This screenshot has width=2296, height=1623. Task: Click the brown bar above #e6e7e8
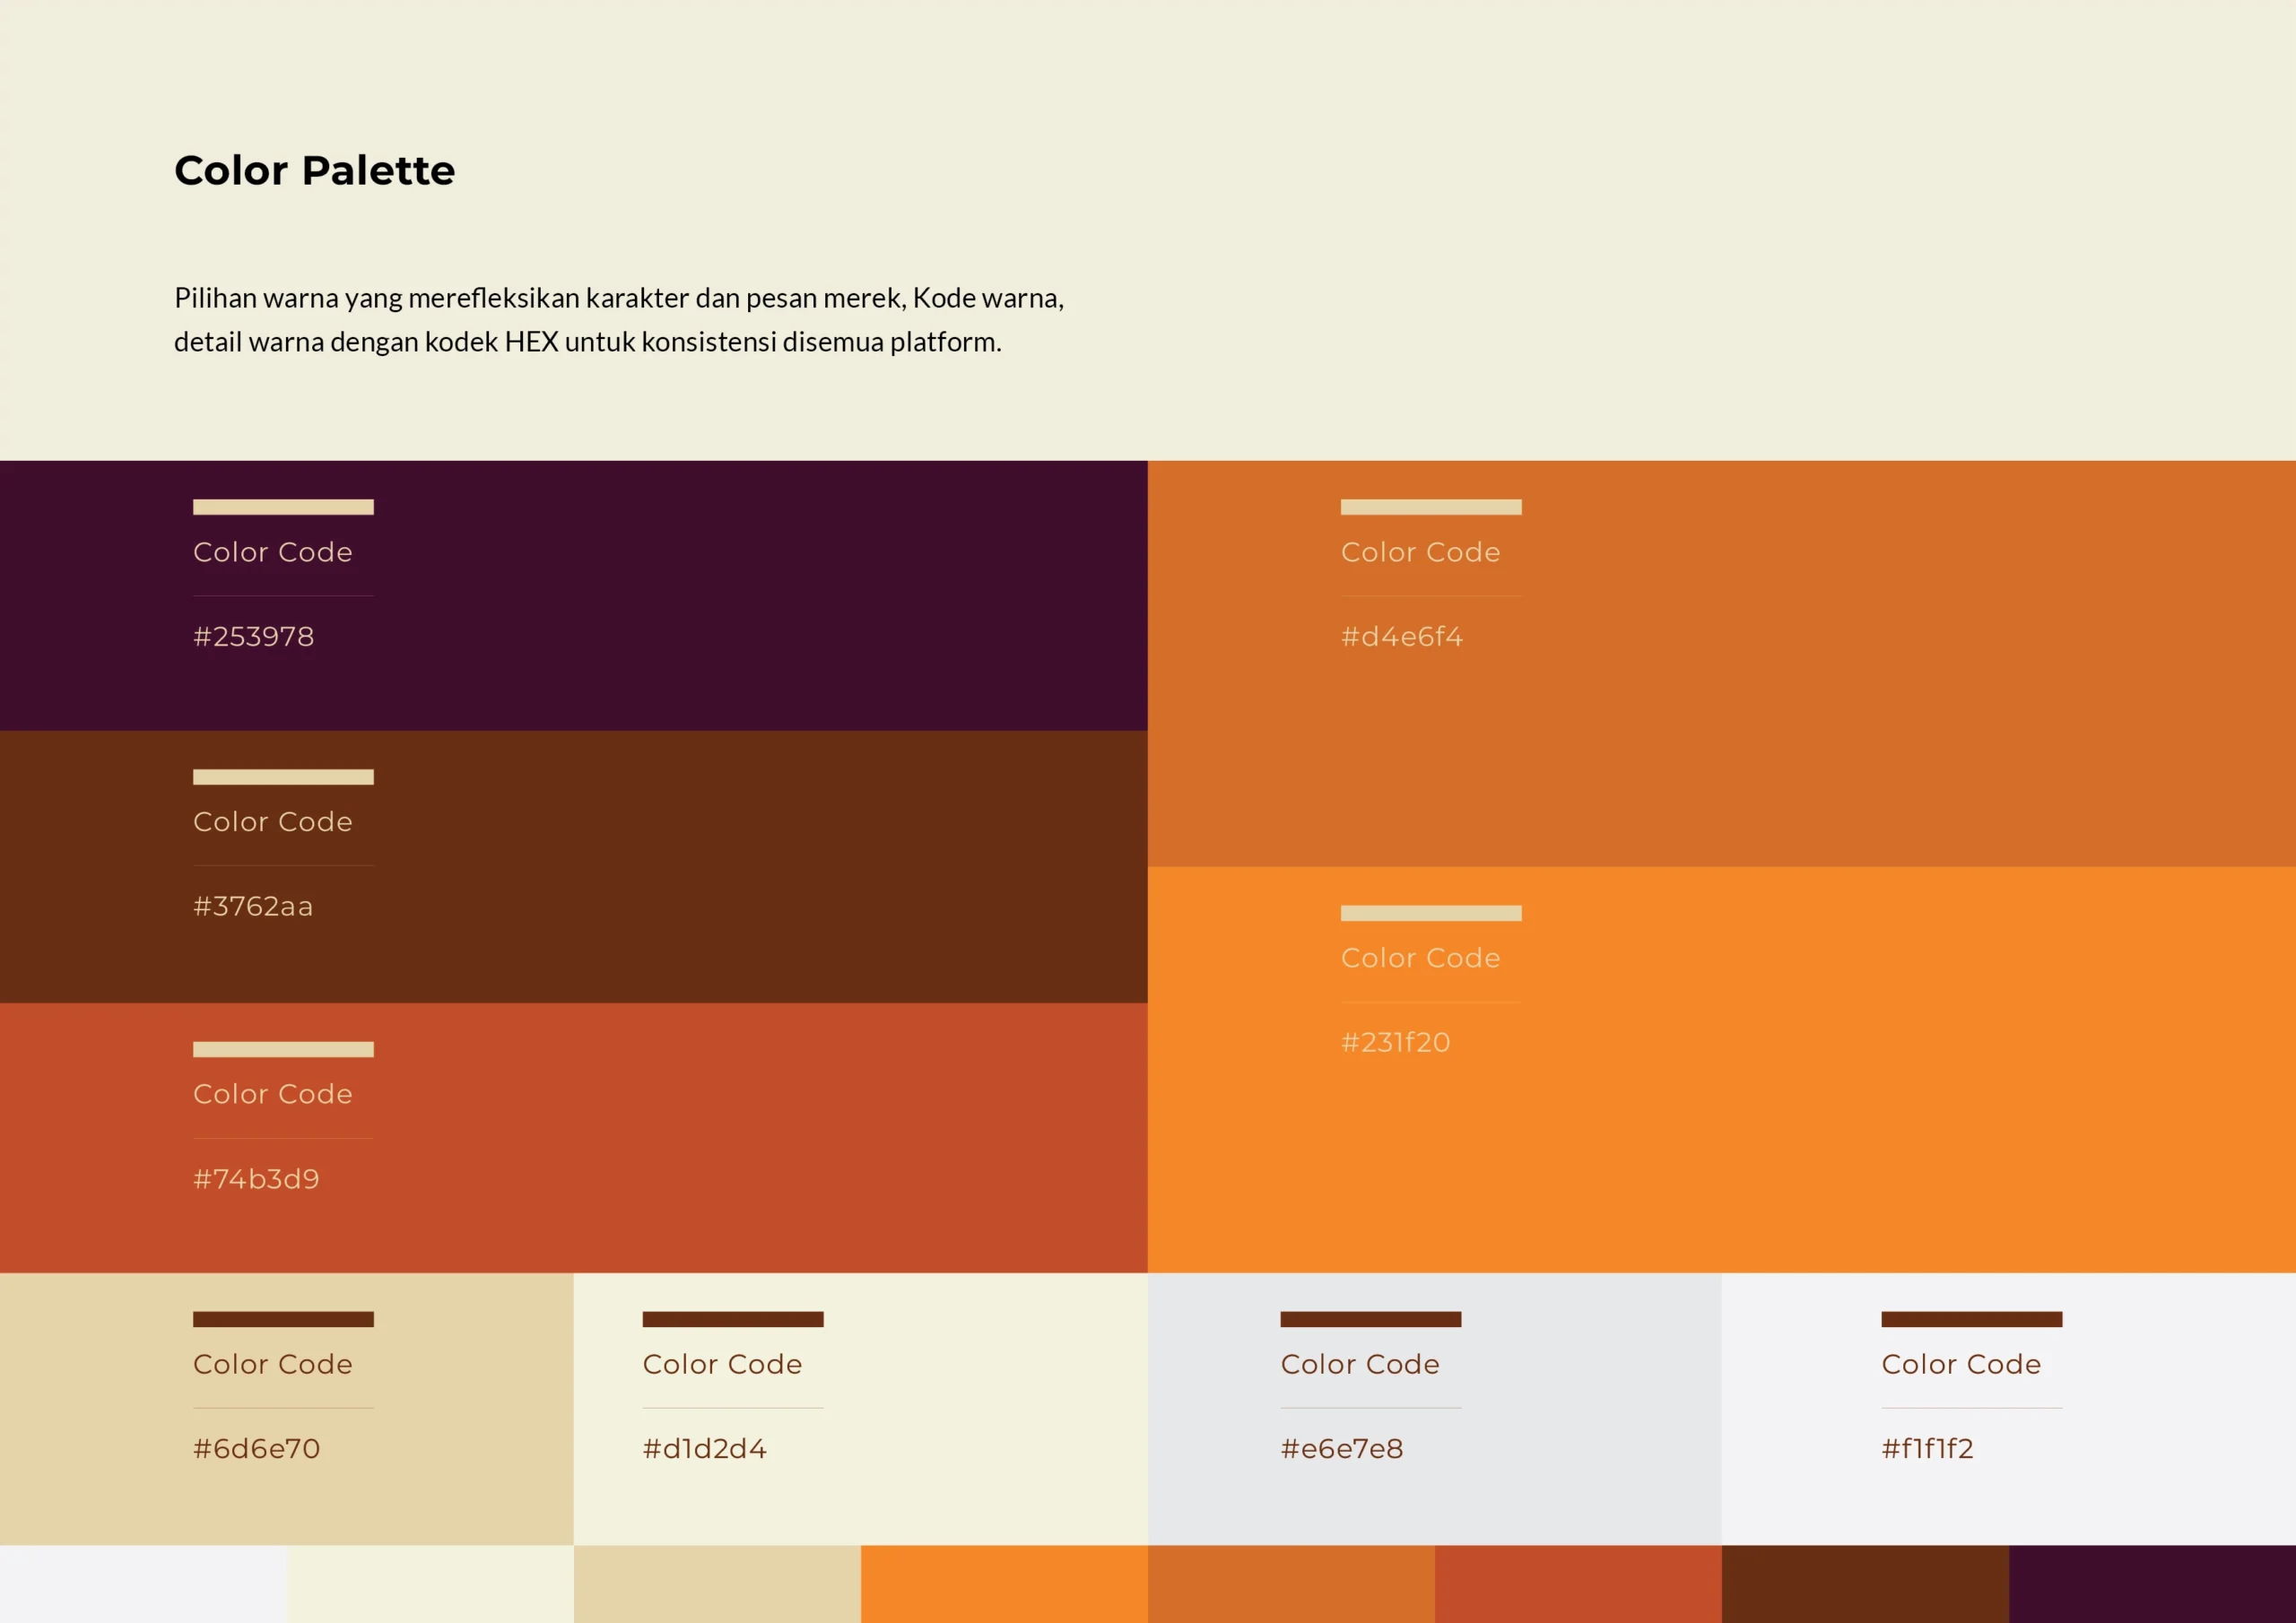1370,1319
